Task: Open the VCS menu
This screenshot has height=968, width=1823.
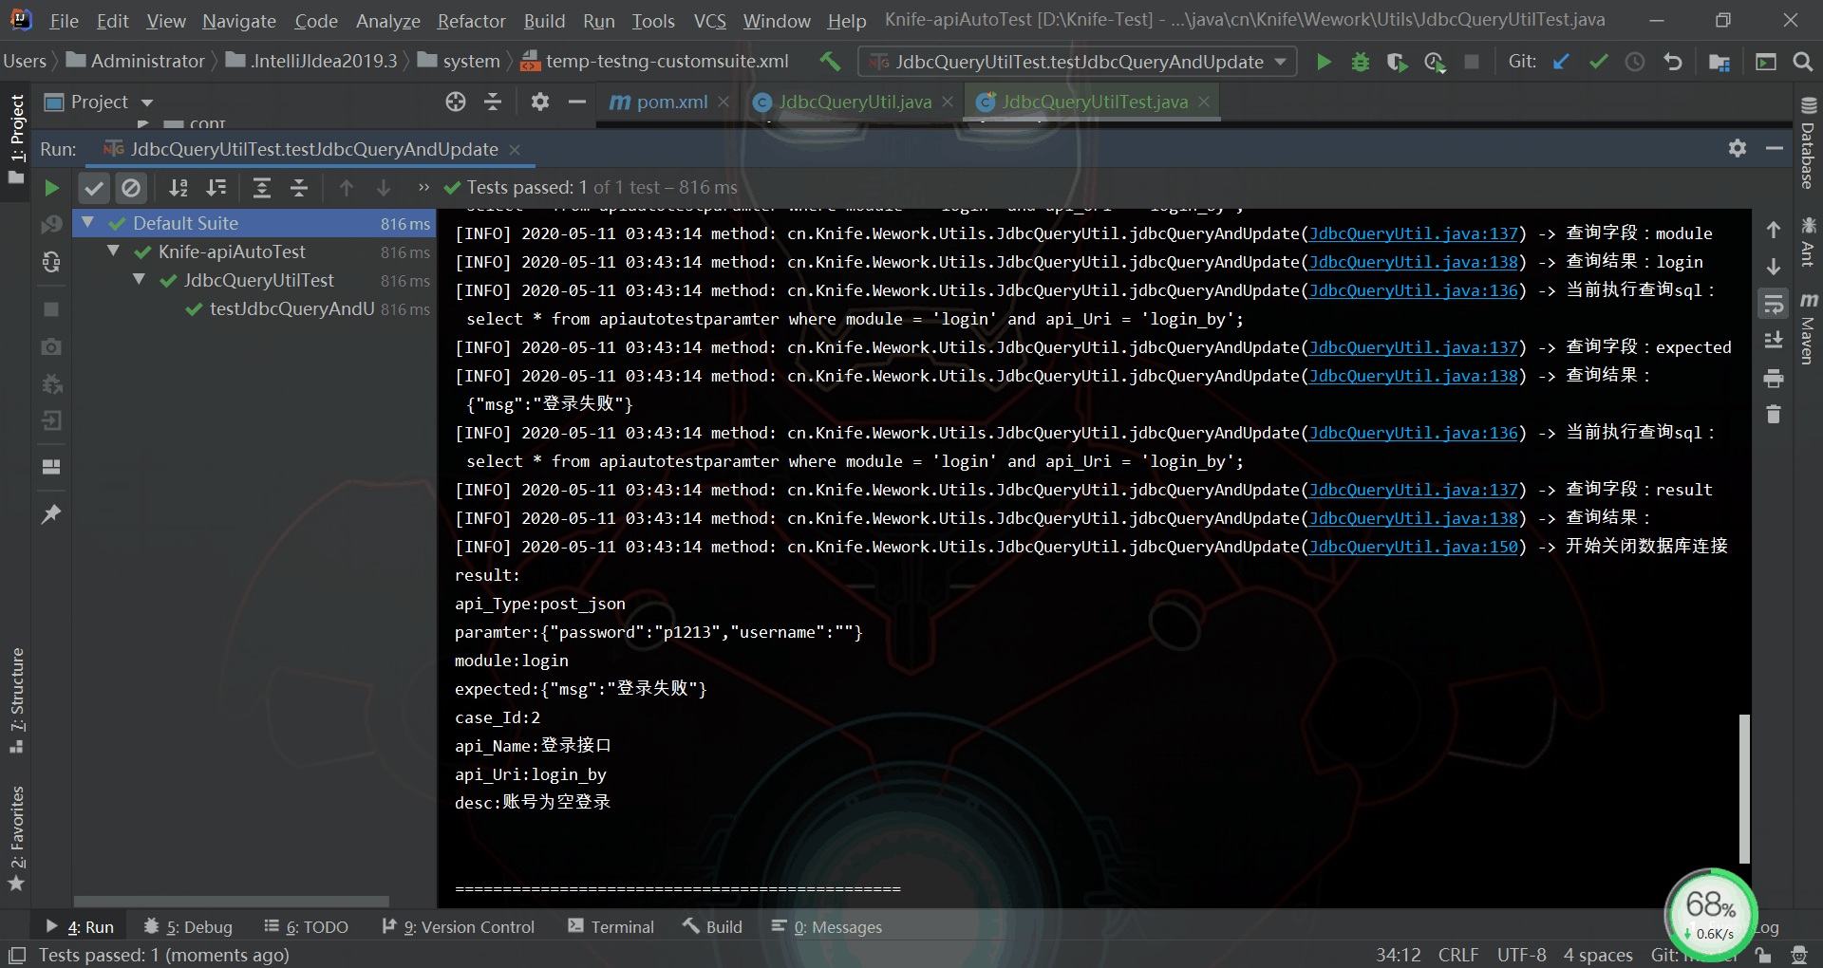Action: point(709,21)
